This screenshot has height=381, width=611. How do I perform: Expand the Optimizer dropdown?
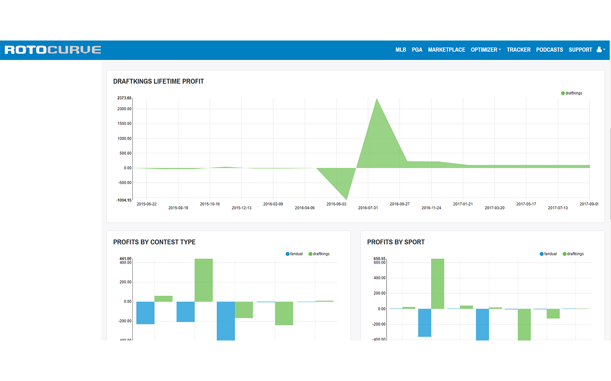tap(485, 50)
